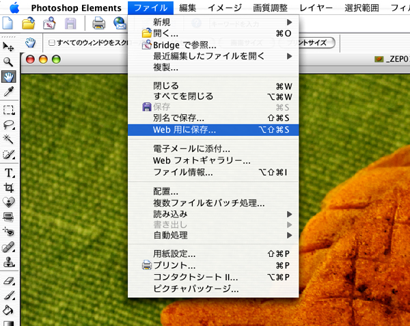Screen dimensions: 410x326
Task: Click the hand icon in the options bar
Action: tap(30, 42)
